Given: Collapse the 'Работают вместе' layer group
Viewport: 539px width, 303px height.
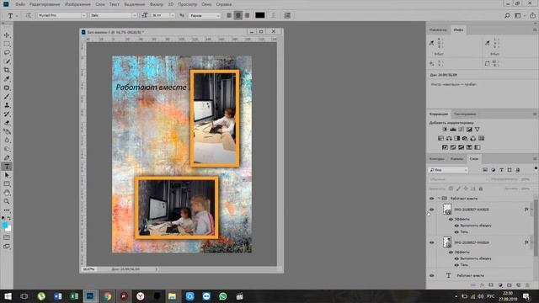Looking at the screenshot, I should tap(439, 199).
